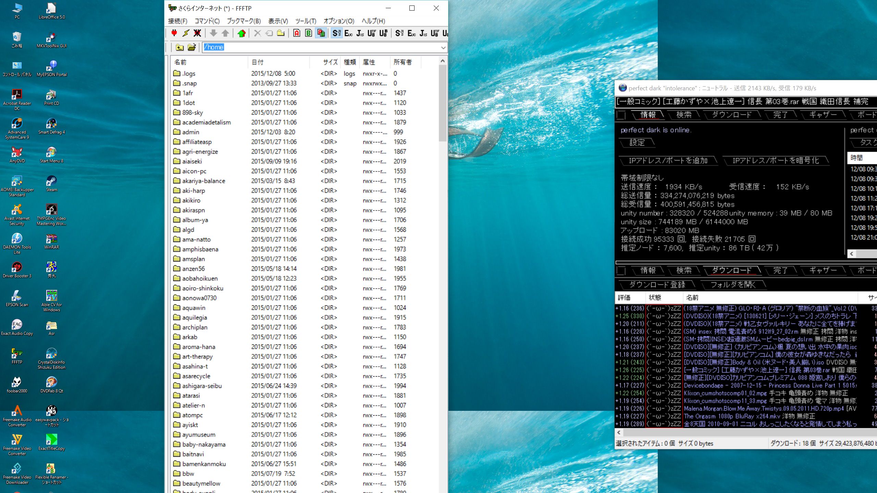Select the Devicebondage download row

pyautogui.click(x=745, y=385)
